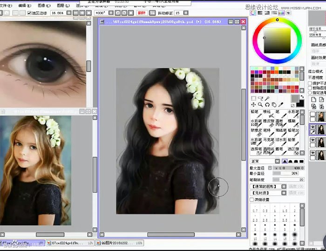Select the magic wand tool
This screenshot has height=251, width=326.
click(267, 98)
